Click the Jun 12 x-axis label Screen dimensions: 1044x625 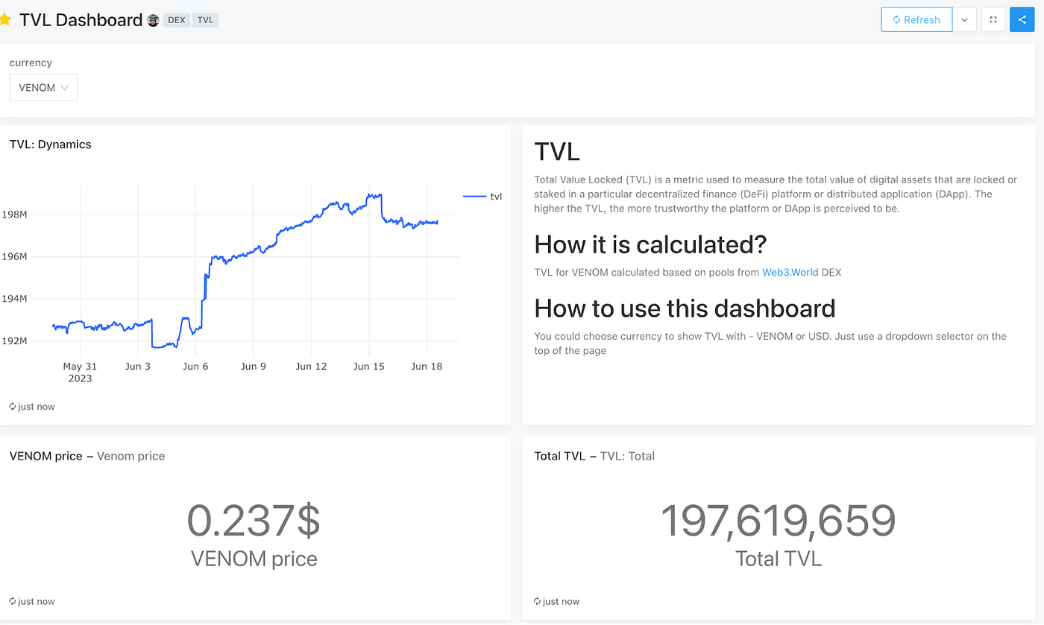click(311, 367)
